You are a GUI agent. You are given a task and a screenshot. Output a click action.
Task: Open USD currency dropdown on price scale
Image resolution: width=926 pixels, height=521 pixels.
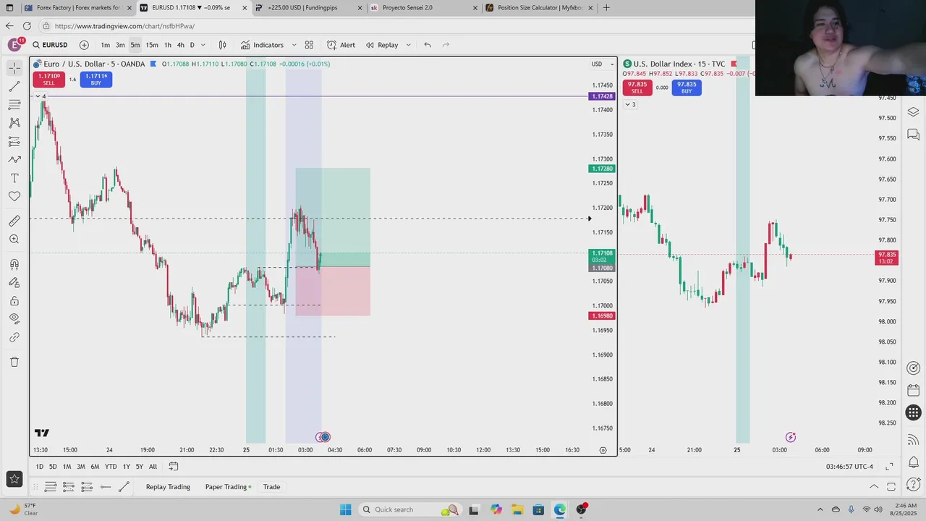click(603, 64)
